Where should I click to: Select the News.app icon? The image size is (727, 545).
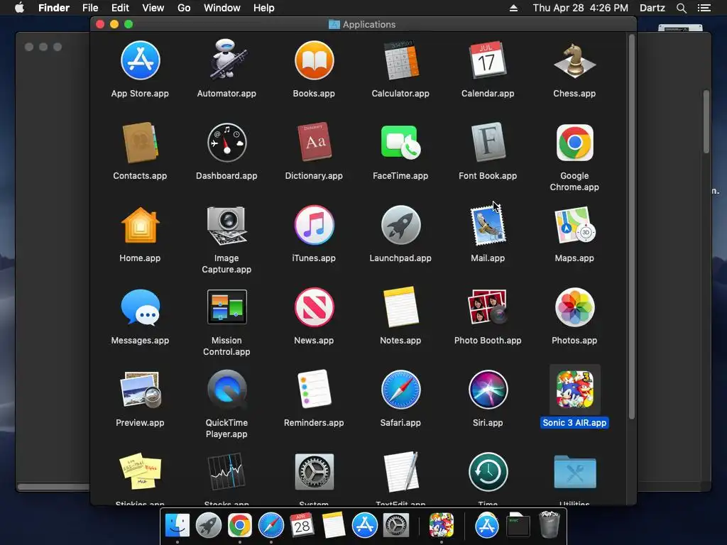pos(314,307)
